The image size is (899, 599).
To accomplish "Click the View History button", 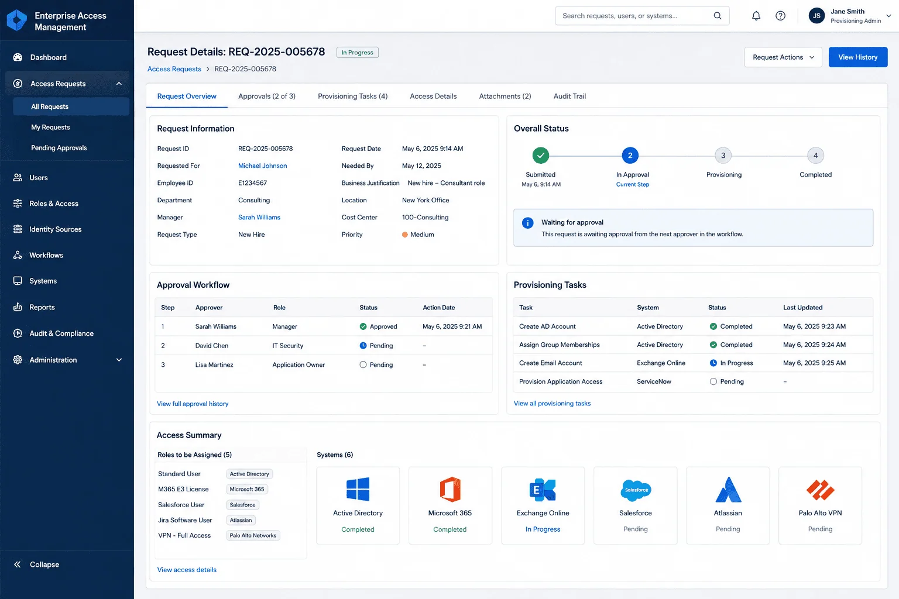I will click(858, 57).
